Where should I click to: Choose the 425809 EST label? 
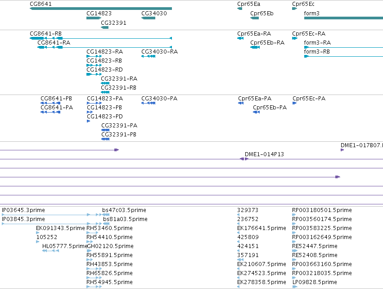[248, 237]
